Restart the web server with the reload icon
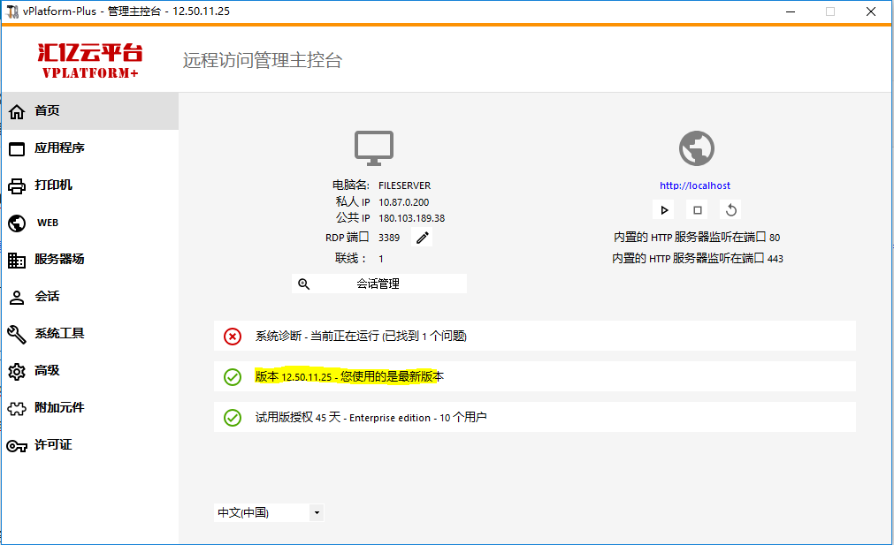 730,210
